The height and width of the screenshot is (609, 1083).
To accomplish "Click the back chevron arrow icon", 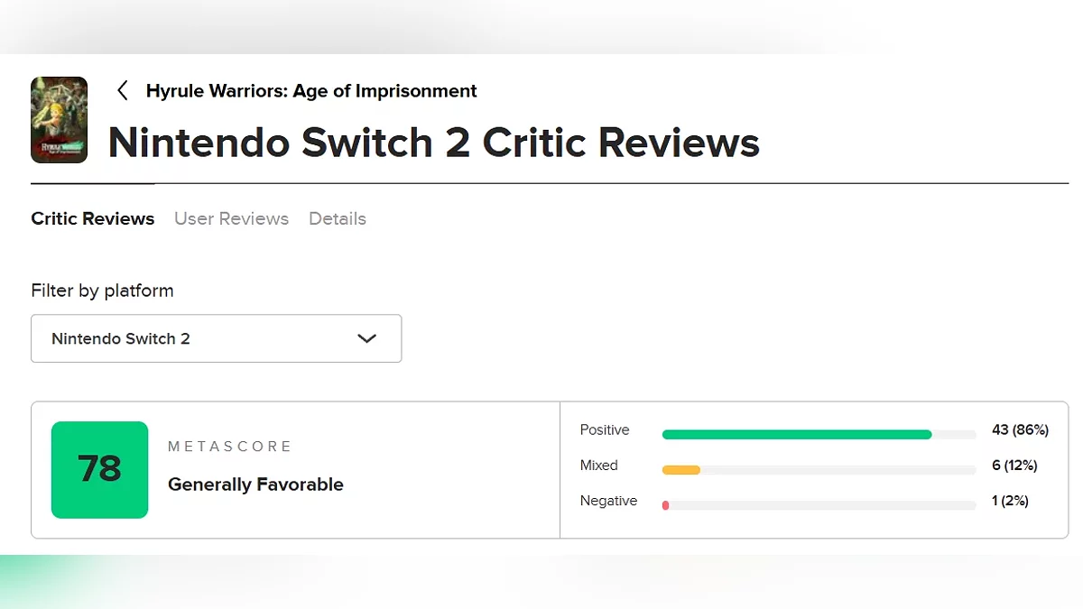I will 123,90.
